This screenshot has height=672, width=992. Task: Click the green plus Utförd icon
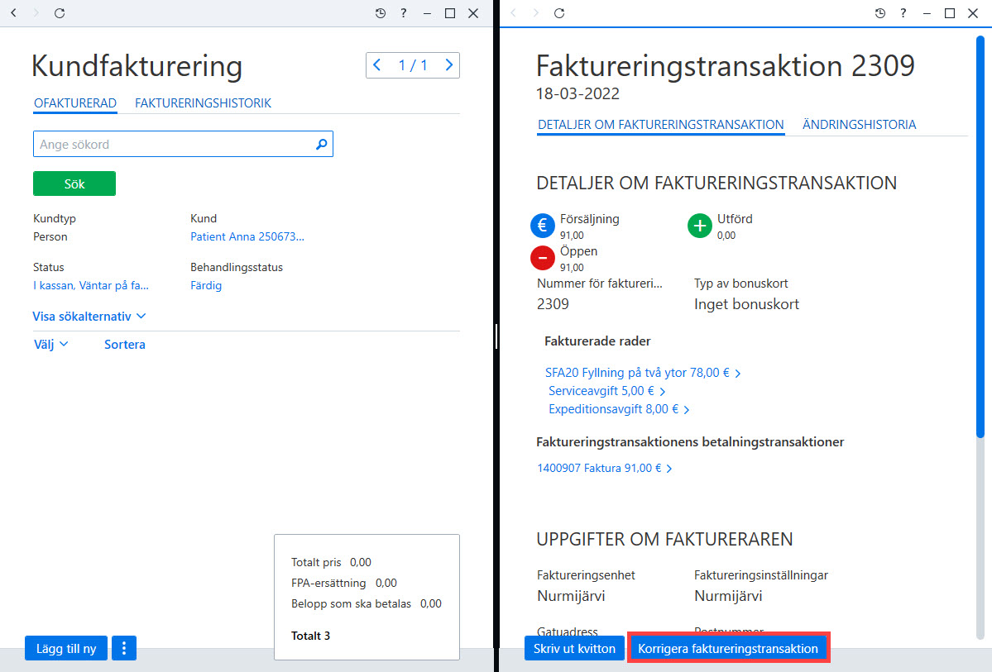tap(700, 225)
